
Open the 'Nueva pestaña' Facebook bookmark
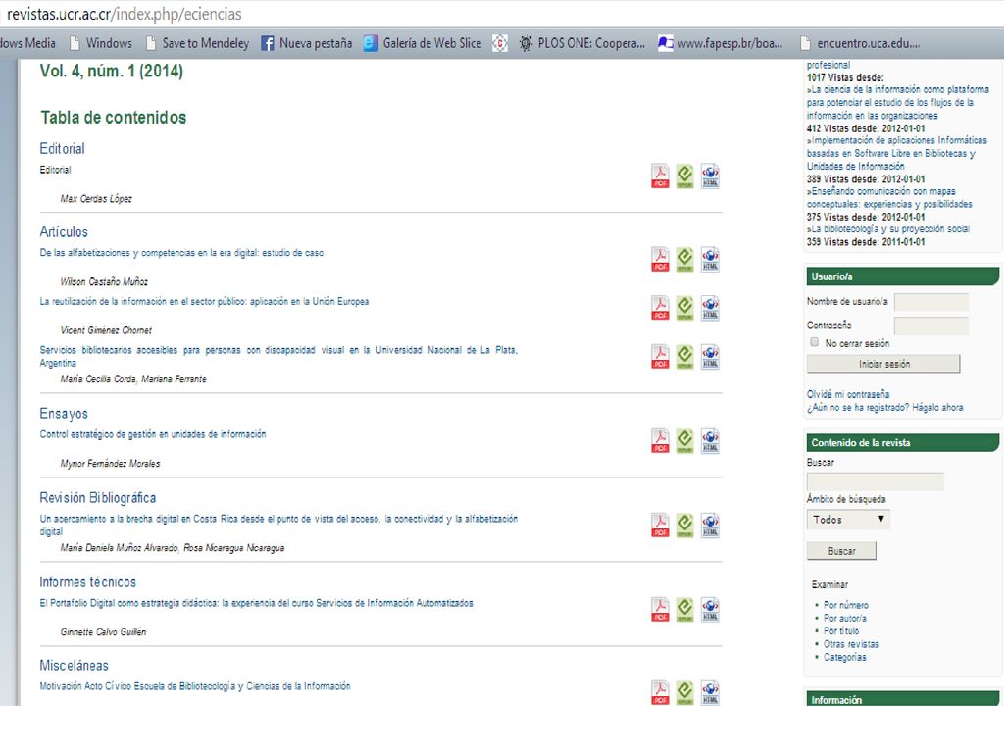tap(307, 43)
